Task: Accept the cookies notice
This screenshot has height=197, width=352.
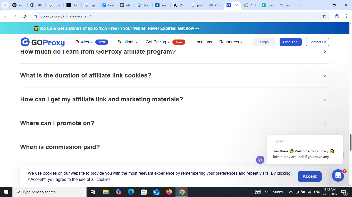Action: click(x=309, y=176)
